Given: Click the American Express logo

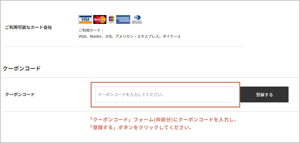Looking at the screenshot, I should (x=123, y=20).
